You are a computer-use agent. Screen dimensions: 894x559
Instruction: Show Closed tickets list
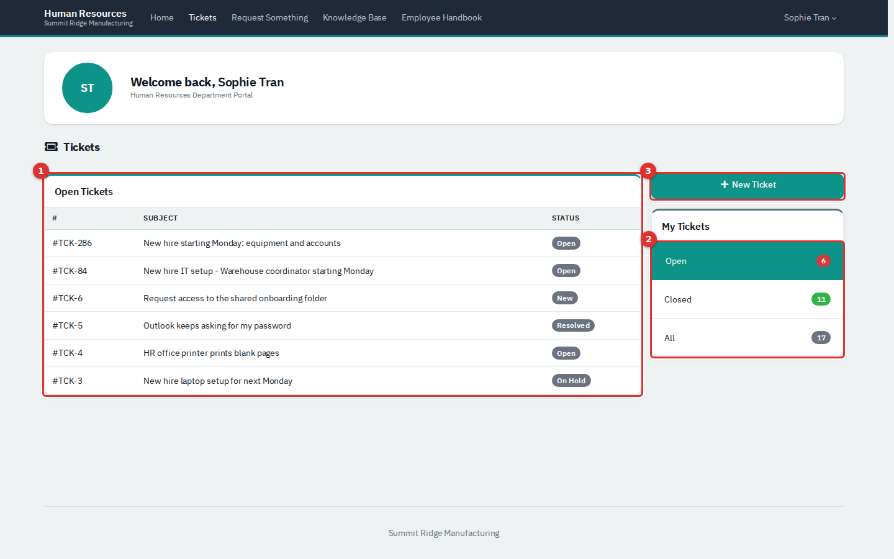tap(747, 299)
